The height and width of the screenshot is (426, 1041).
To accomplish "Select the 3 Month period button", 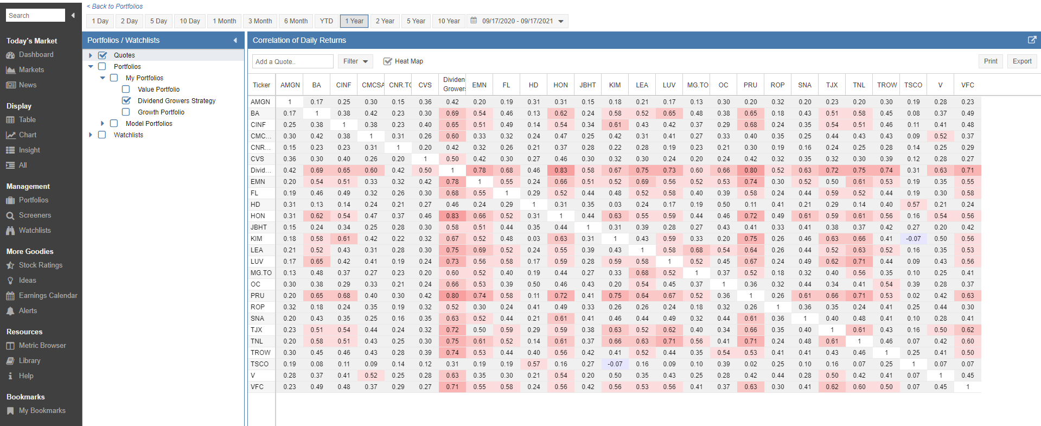I will pyautogui.click(x=260, y=21).
